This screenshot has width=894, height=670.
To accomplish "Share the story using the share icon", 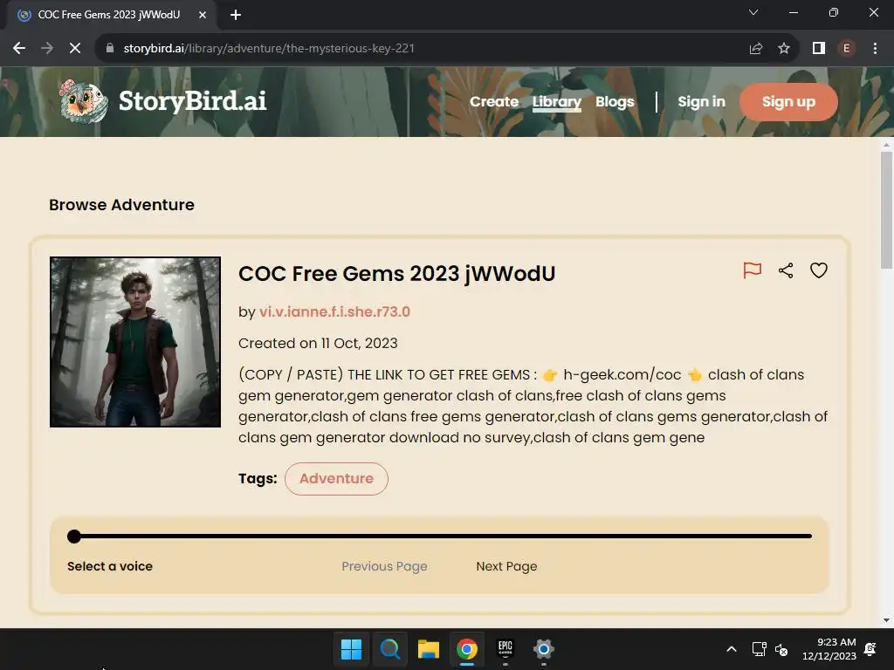I will [786, 270].
